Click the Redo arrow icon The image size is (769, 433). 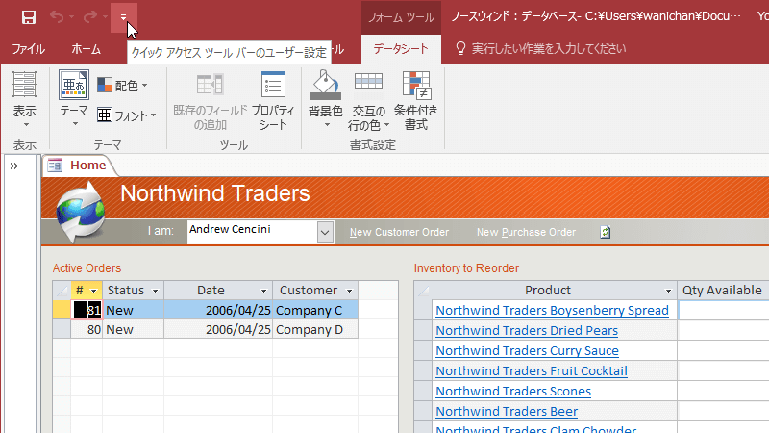90,17
